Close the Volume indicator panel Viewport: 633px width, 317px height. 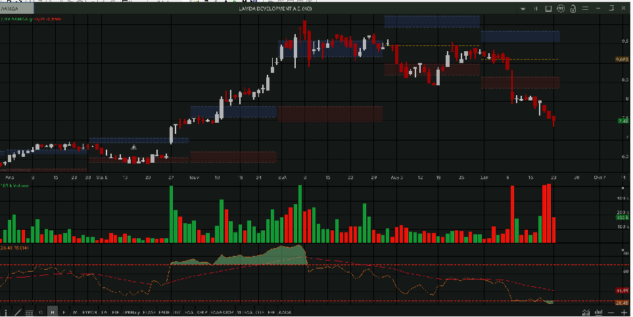pyautogui.click(x=622, y=188)
